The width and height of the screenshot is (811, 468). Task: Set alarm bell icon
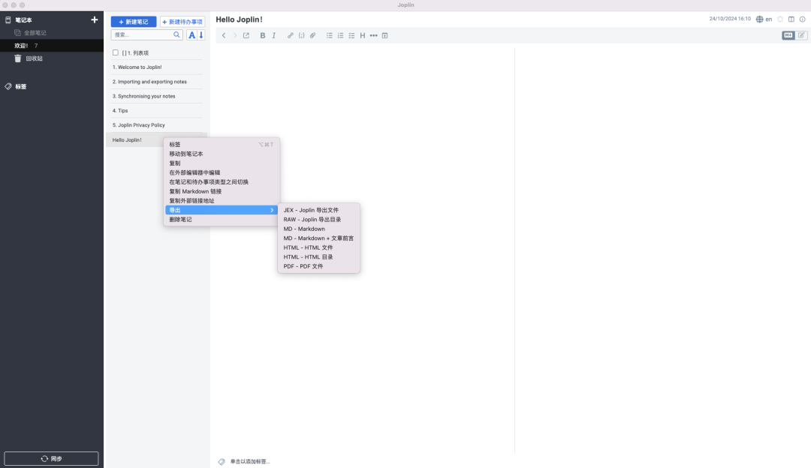point(780,19)
